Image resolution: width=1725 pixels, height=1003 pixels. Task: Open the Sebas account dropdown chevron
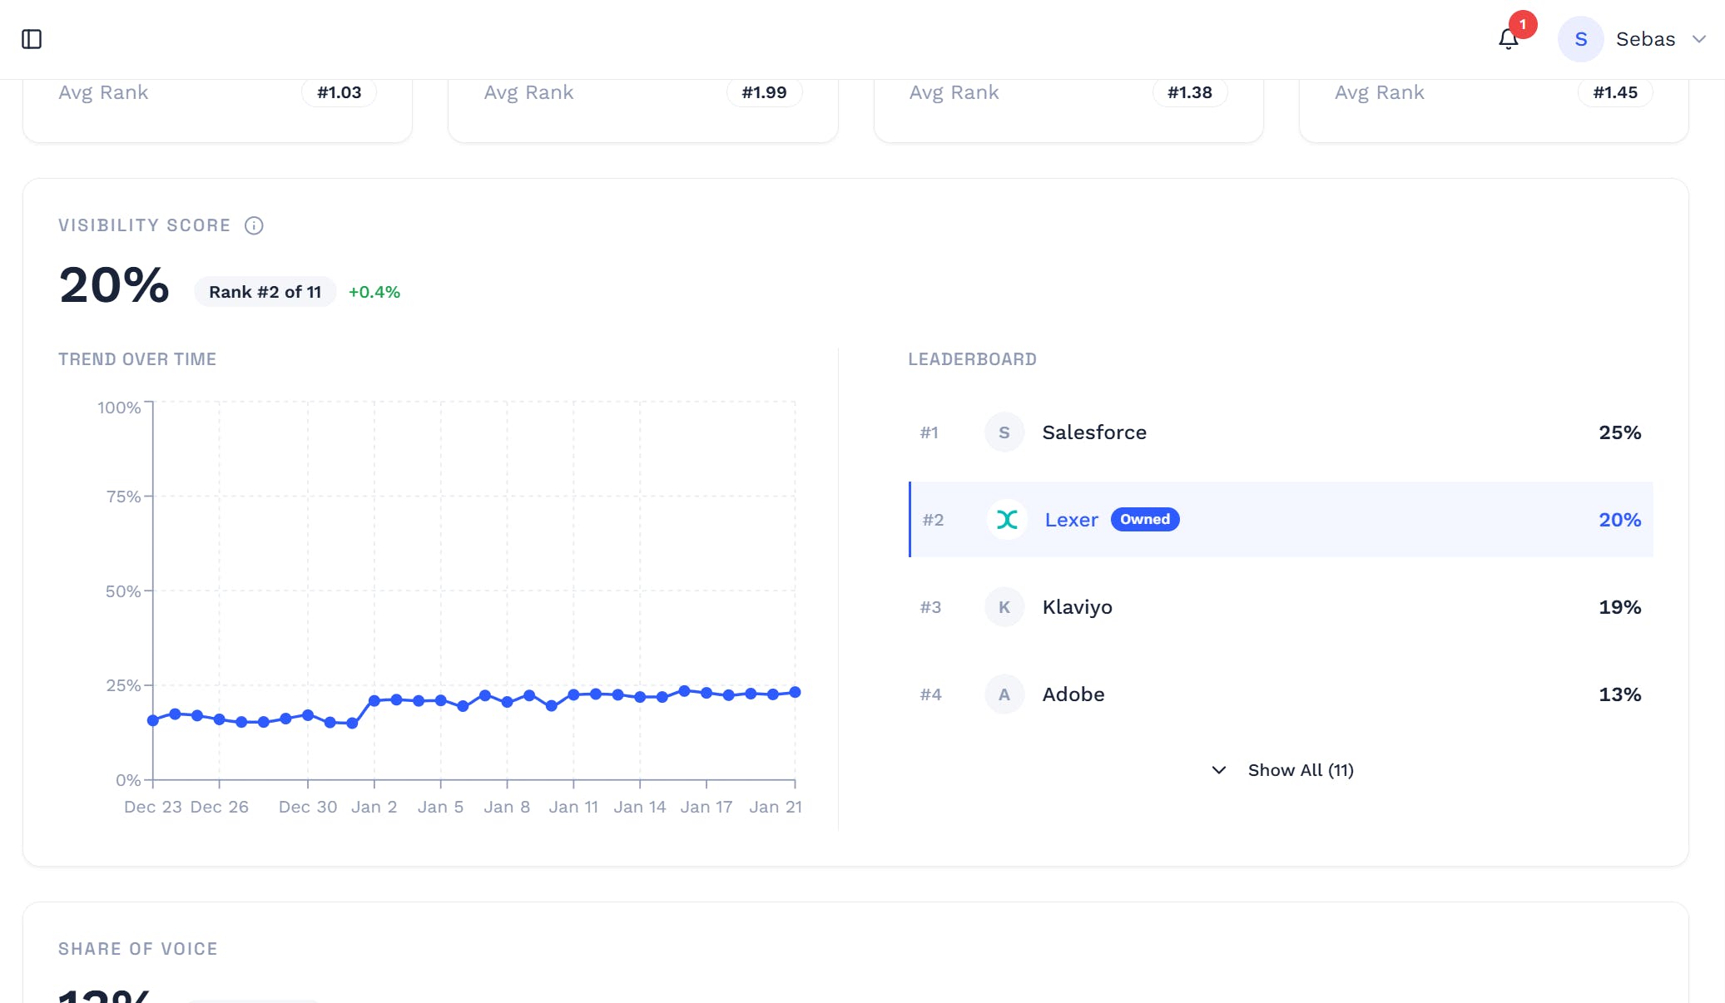tap(1699, 39)
